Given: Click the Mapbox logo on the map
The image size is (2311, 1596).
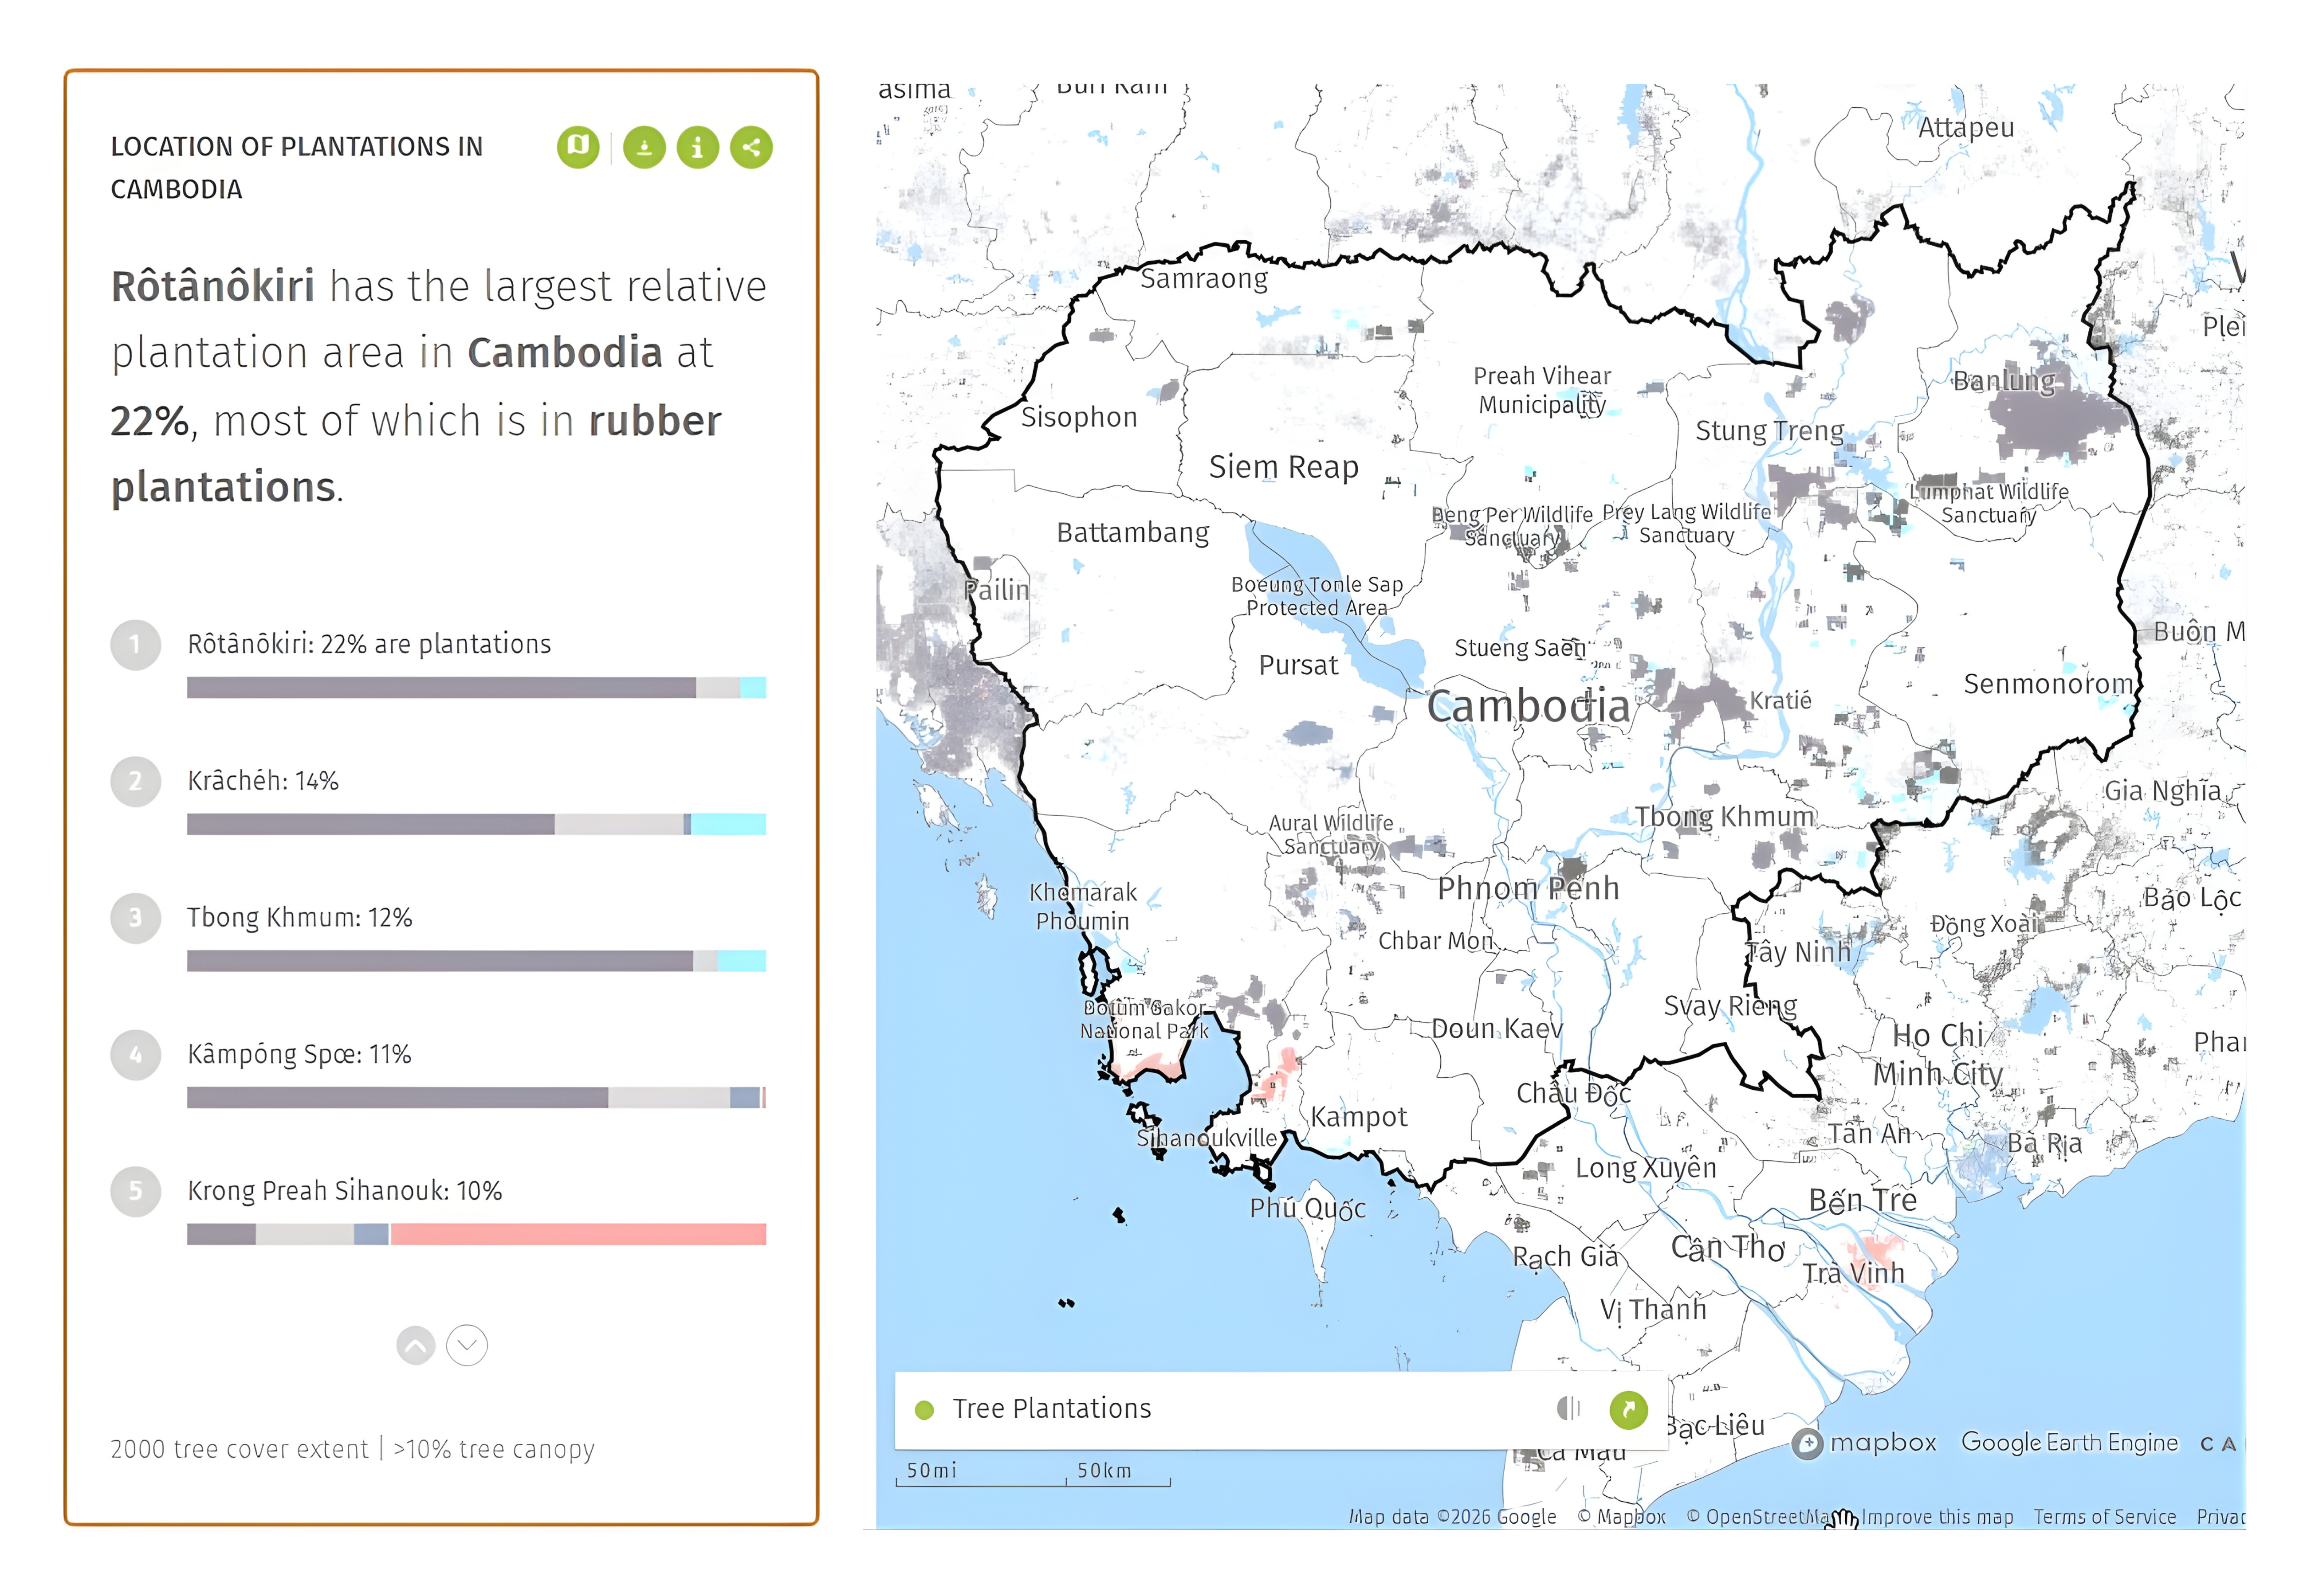Looking at the screenshot, I should click(x=1864, y=1443).
